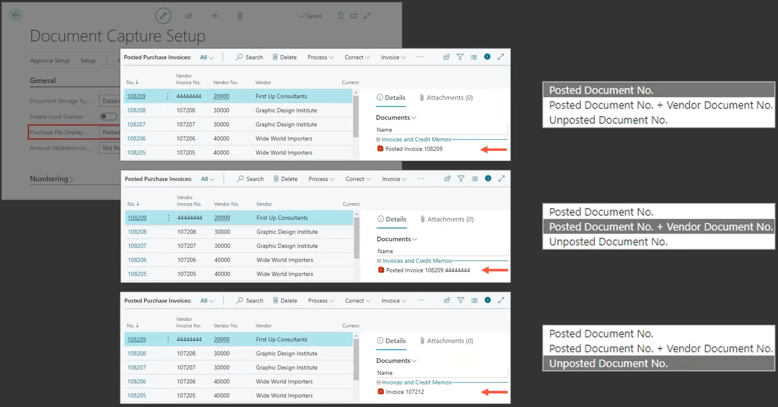
Task: Click the plus icon to create new record
Action: [x=214, y=16]
